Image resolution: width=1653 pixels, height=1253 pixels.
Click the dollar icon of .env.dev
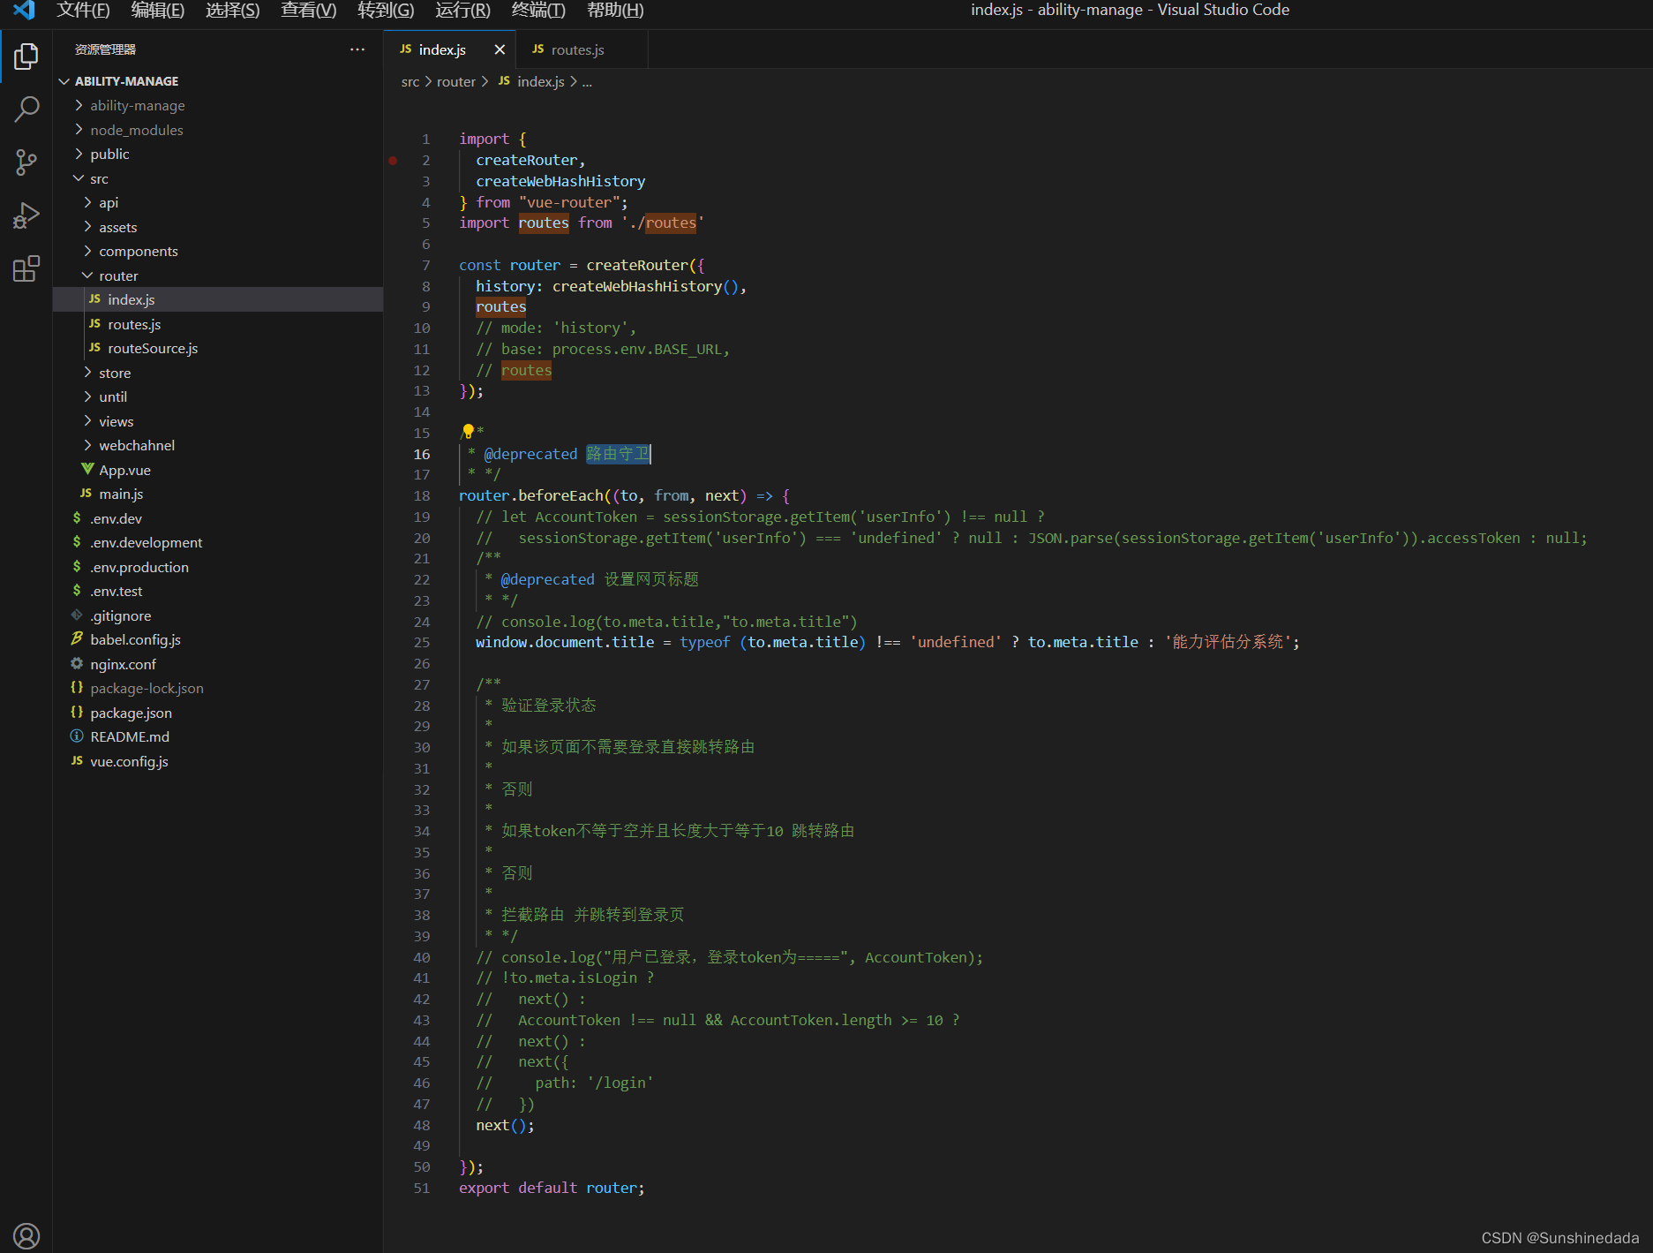click(x=77, y=518)
